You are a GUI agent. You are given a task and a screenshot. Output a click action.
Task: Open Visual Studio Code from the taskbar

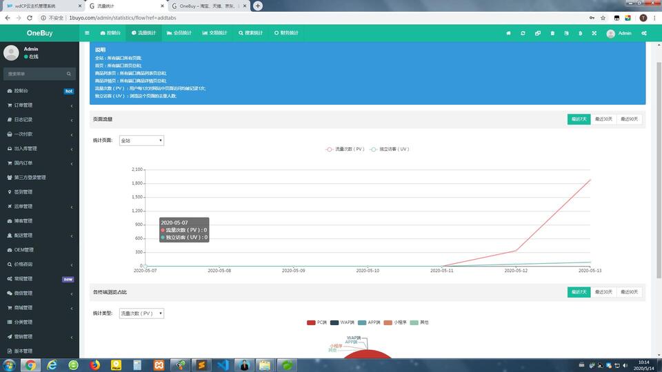[x=223, y=365]
